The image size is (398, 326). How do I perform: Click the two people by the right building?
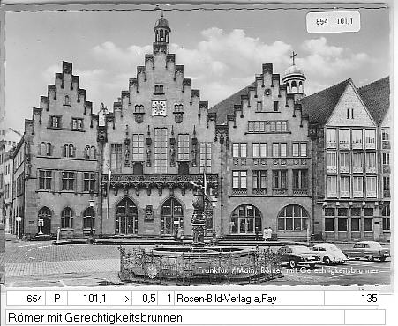pos(267,233)
